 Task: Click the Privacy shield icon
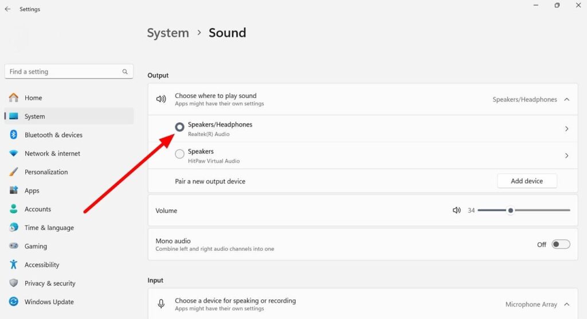pyautogui.click(x=14, y=283)
